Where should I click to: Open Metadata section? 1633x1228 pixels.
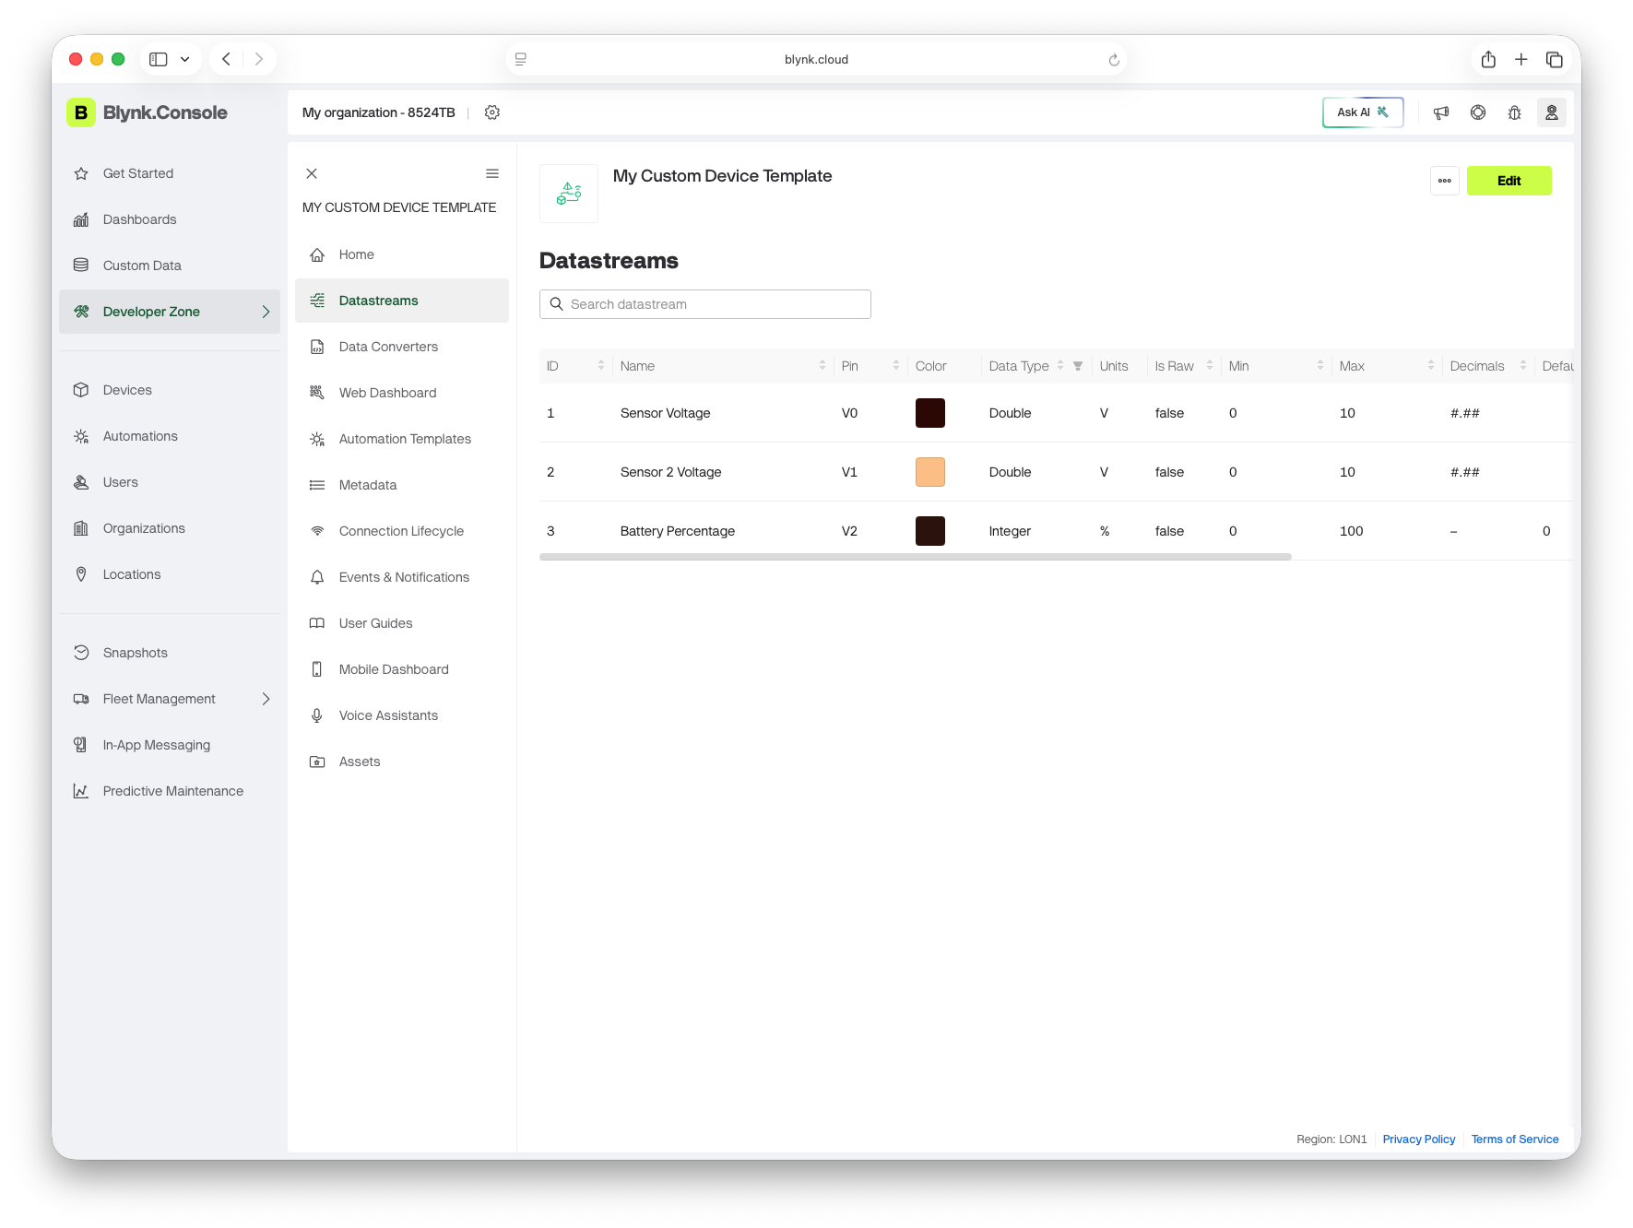402,485
